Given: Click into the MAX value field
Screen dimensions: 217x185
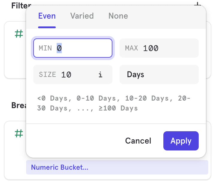Looking at the screenshot, I should [x=168, y=48].
